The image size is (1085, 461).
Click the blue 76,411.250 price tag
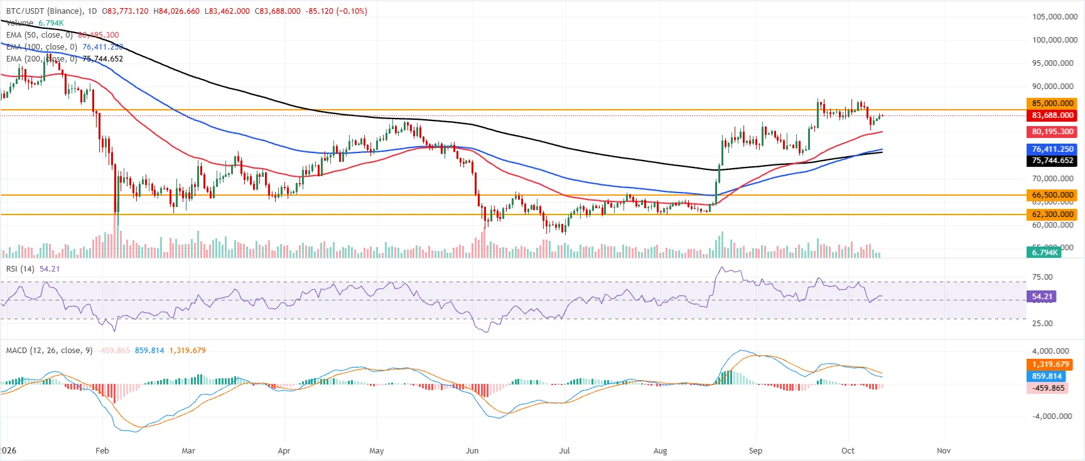coord(1052,149)
